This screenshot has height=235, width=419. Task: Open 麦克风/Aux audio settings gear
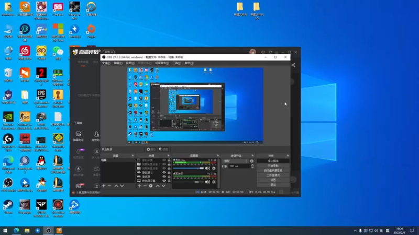(214, 168)
